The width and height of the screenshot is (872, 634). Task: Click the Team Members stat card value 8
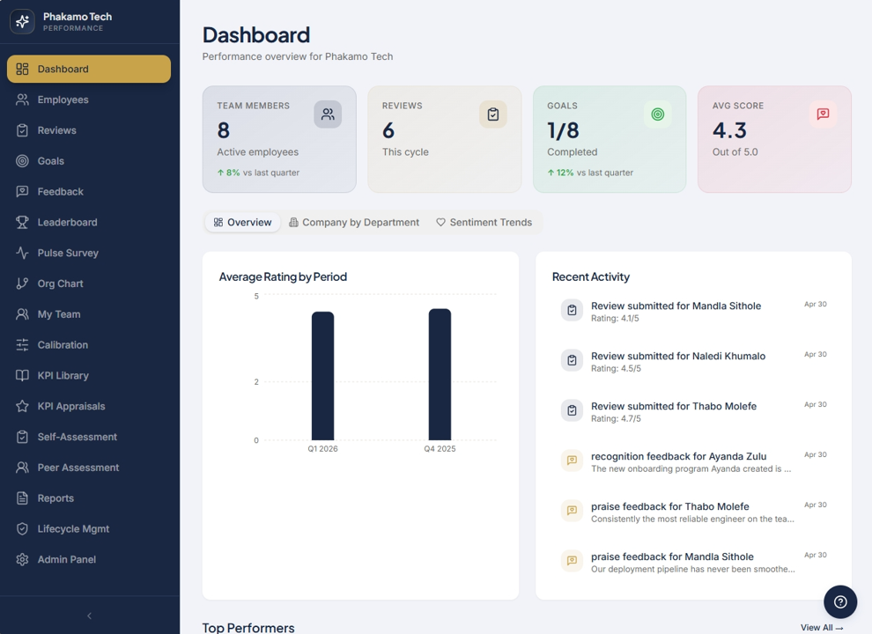(x=224, y=130)
